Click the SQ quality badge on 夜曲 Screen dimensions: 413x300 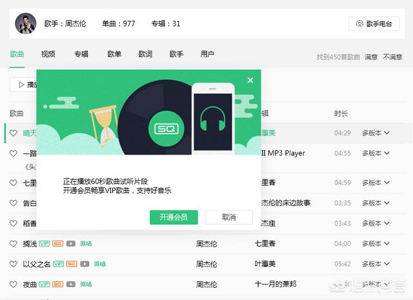coord(57,285)
